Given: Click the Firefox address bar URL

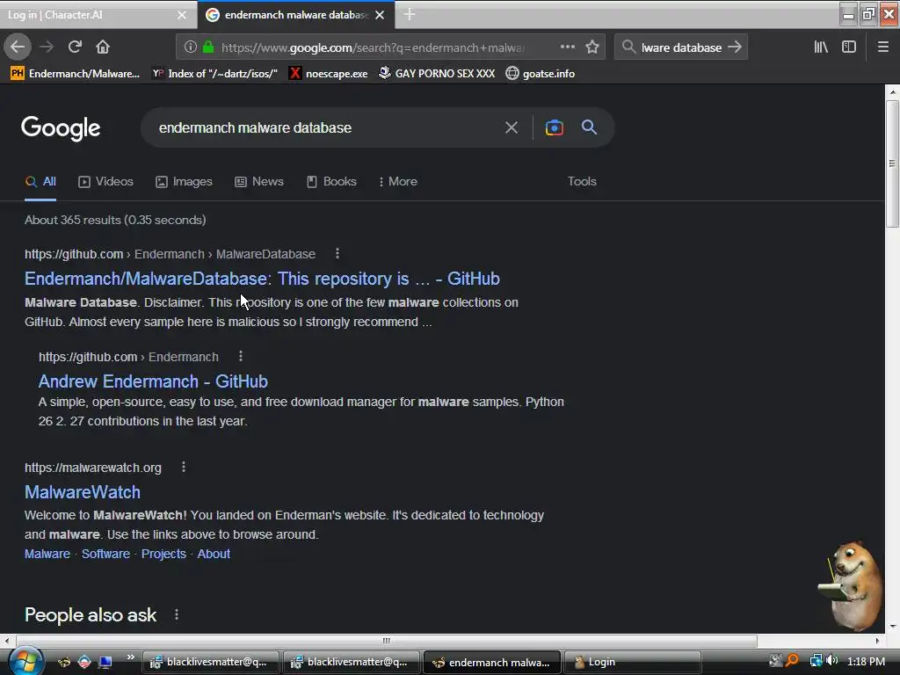Looking at the screenshot, I should pos(373,47).
